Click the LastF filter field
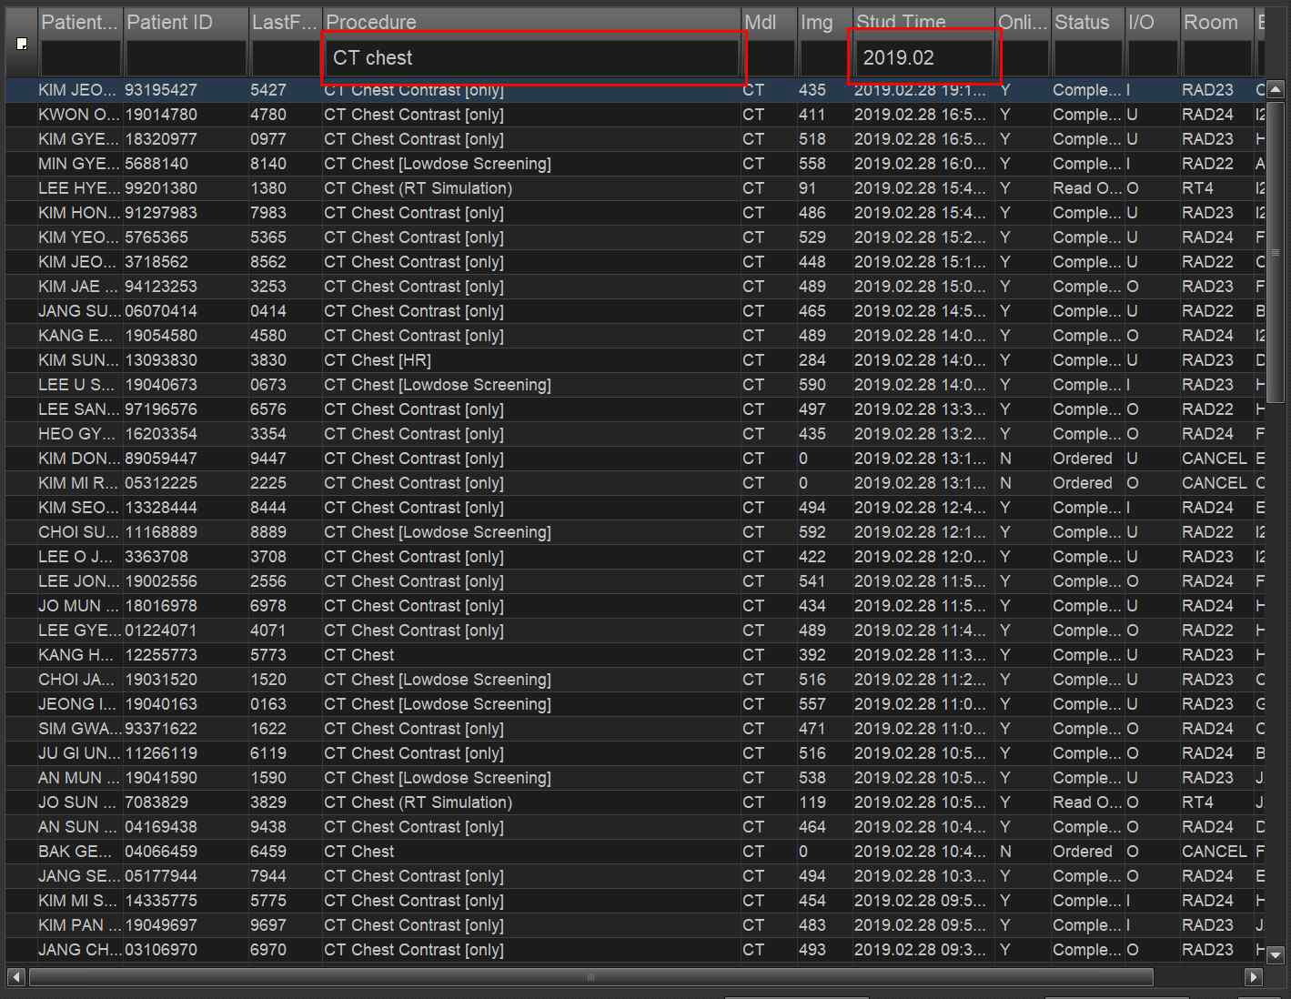1291x999 pixels. pos(286,58)
